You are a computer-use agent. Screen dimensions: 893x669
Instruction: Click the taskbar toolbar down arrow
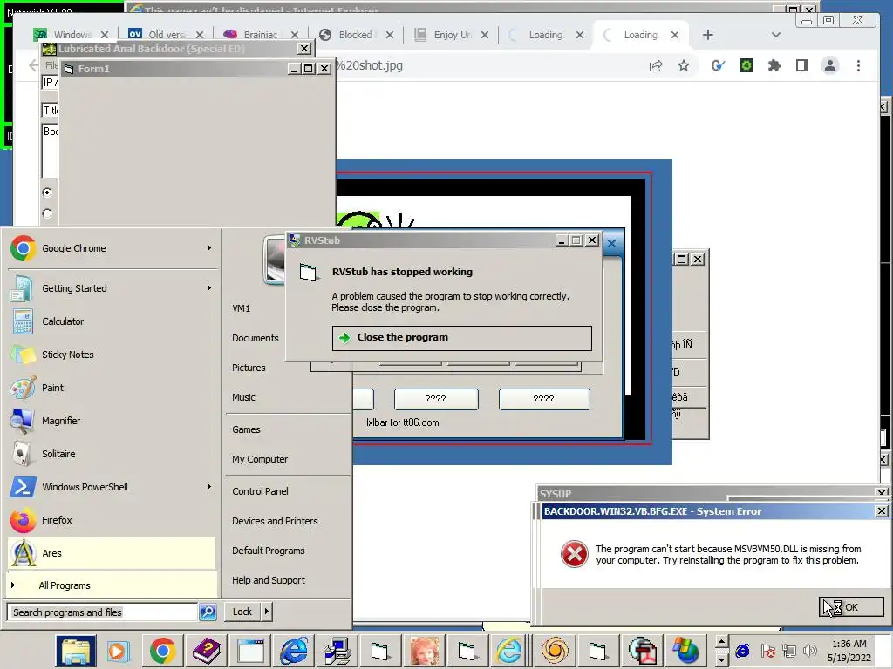click(721, 660)
